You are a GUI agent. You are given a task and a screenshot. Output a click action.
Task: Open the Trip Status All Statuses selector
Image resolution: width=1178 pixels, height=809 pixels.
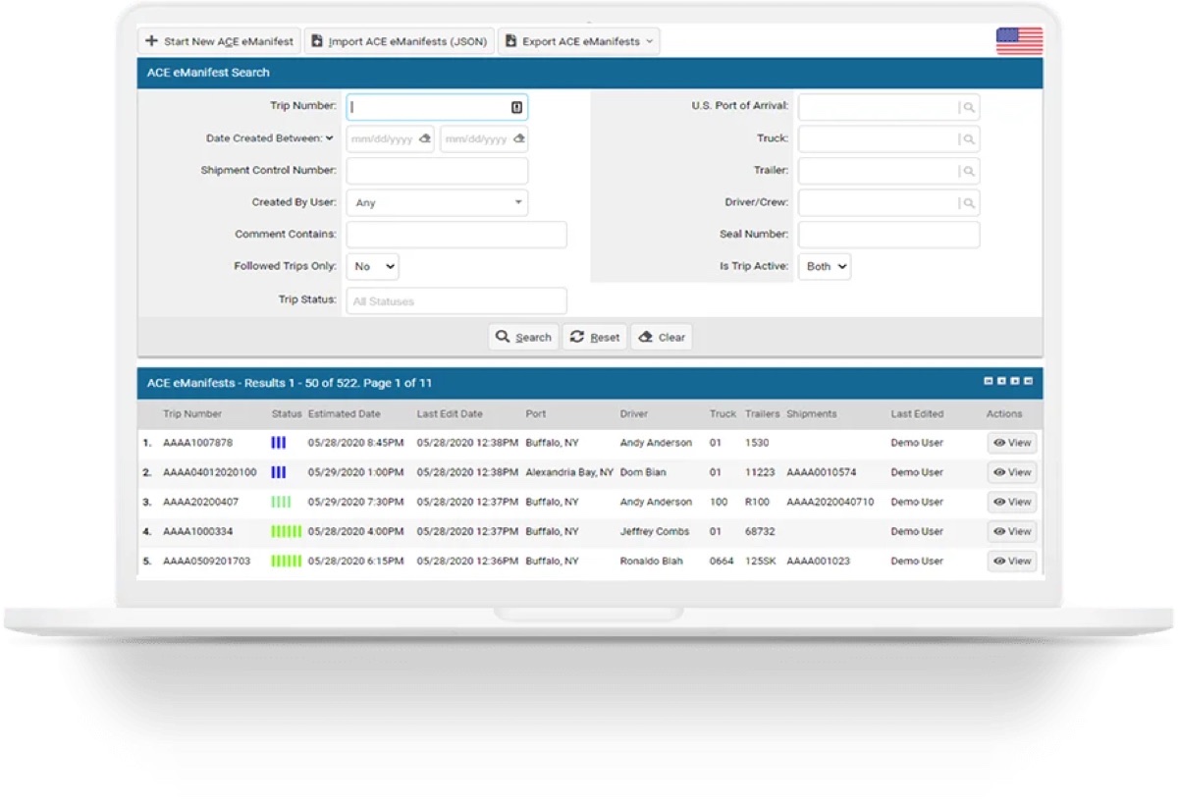click(x=456, y=300)
